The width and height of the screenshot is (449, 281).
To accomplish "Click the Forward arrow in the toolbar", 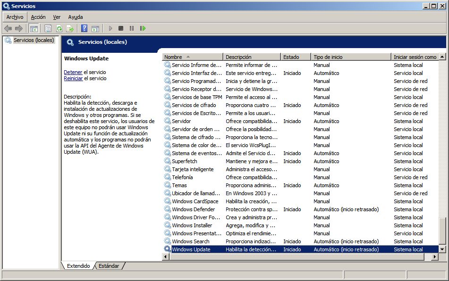I will tap(19, 28).
